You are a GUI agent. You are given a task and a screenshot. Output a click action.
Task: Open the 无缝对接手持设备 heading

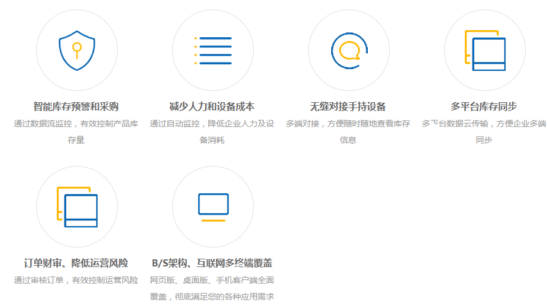point(348,107)
